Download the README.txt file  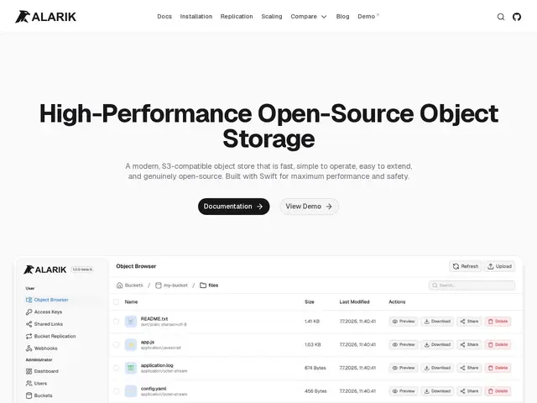[437, 322]
